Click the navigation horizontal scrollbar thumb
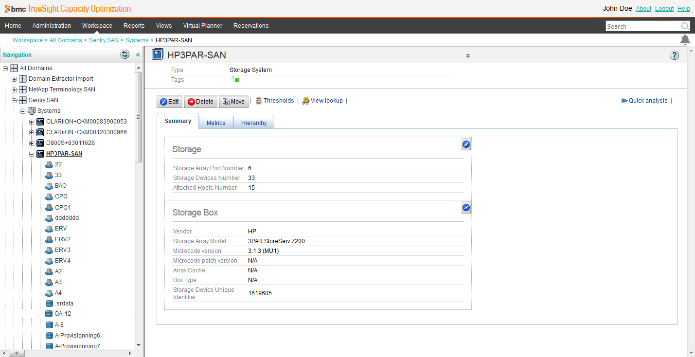This screenshot has width=695, height=357. [16, 353]
